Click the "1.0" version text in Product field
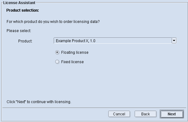 (93, 41)
